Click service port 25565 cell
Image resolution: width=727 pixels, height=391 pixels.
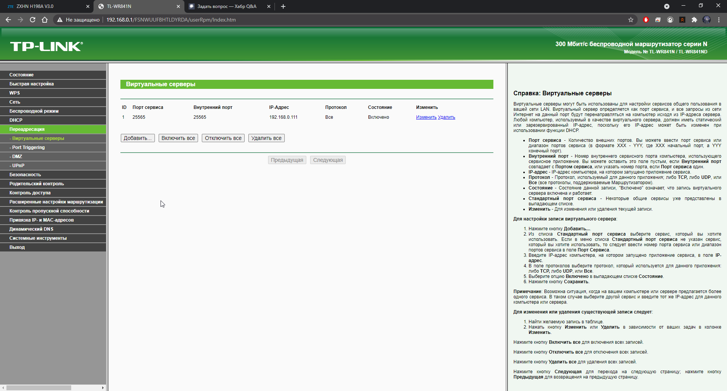coord(139,117)
